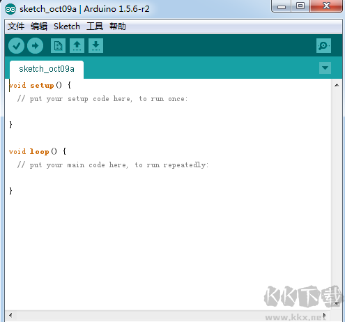This screenshot has height=322, width=345.
Task: Open a sketch with the up-arrow icon
Action: (x=77, y=45)
